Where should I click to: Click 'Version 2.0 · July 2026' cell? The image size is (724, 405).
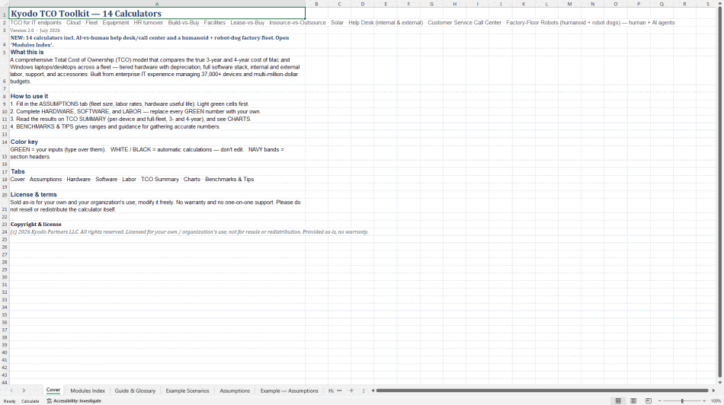[157, 30]
